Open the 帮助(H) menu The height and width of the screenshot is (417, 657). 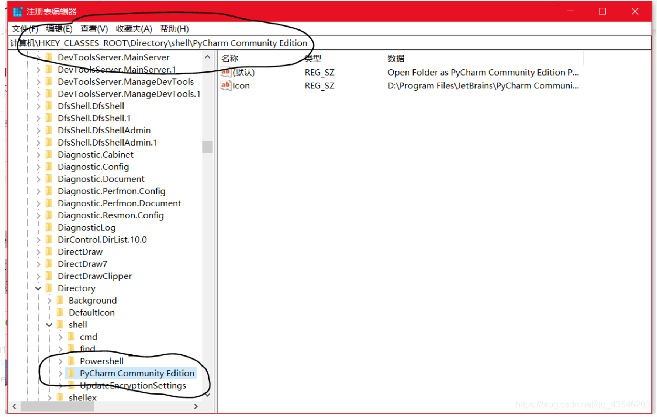174,29
